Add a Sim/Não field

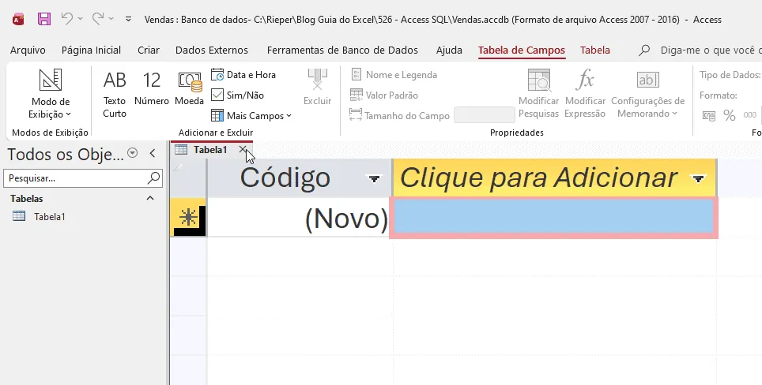238,95
